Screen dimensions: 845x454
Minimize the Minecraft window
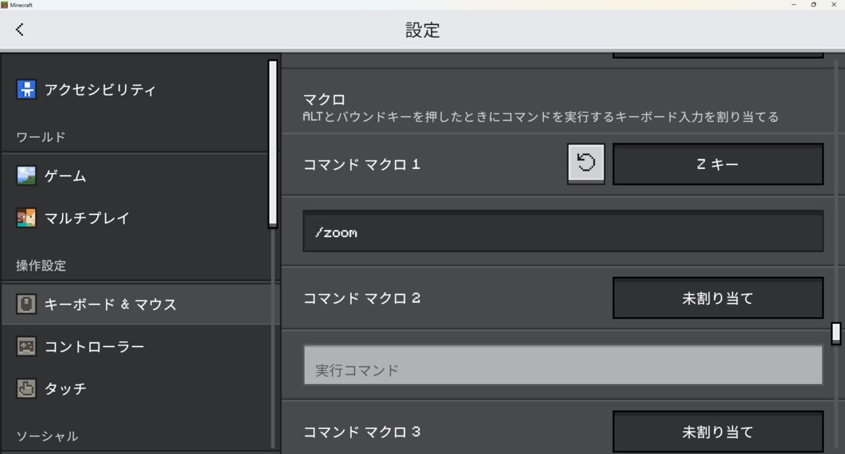pyautogui.click(x=794, y=5)
